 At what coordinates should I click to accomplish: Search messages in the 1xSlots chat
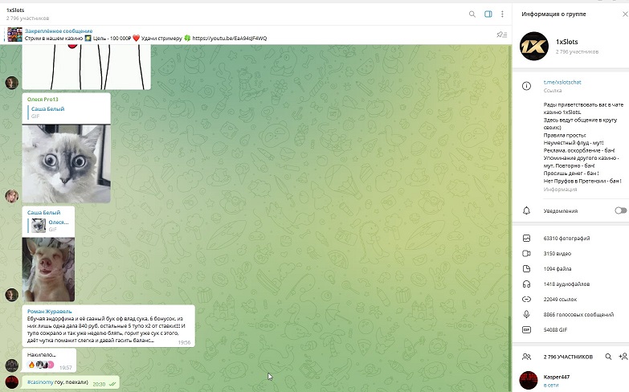point(472,14)
